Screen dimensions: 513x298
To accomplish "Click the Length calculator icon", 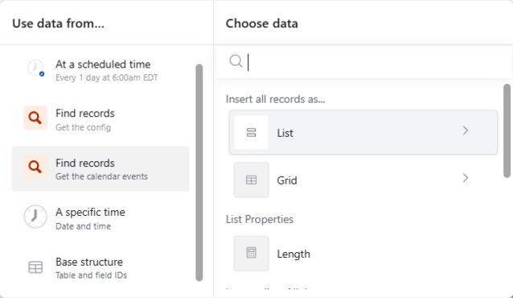I will click(x=251, y=253).
